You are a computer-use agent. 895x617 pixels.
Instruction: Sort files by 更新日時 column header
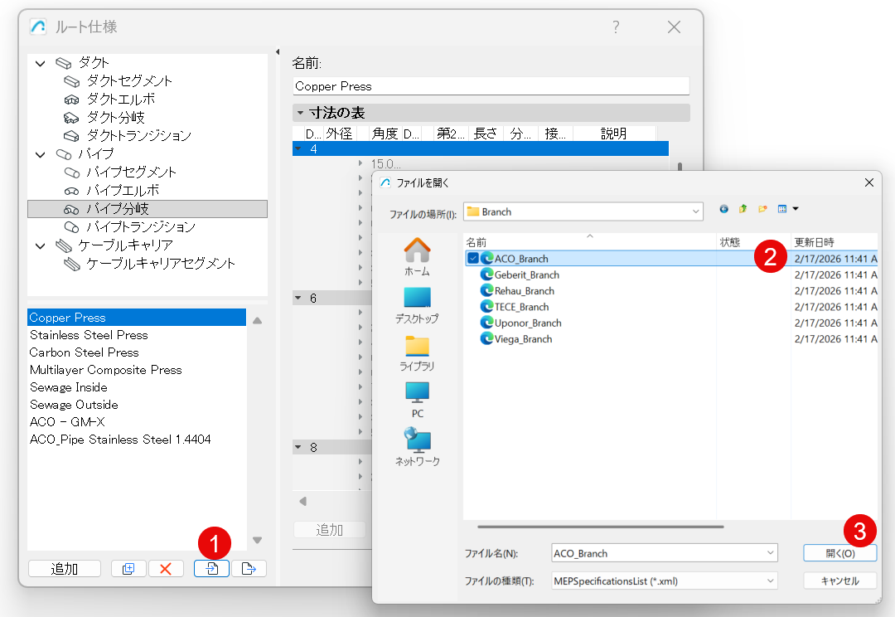pyautogui.click(x=834, y=241)
